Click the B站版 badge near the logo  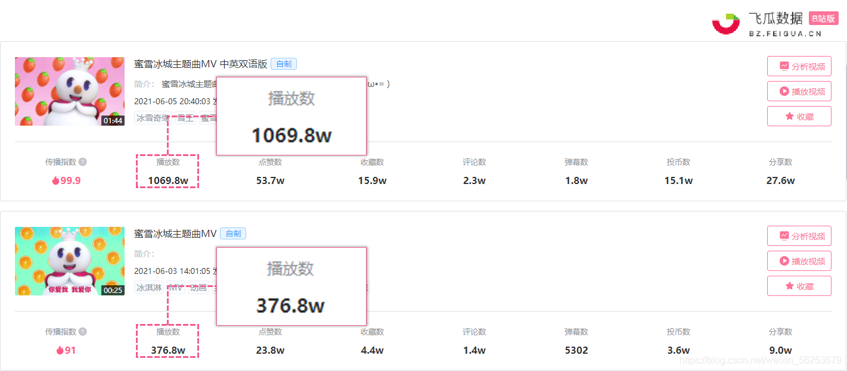click(x=823, y=18)
